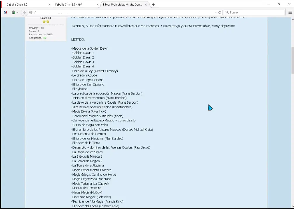Viewport: 294px width, 209px height.
Task: Minimize the browser window
Action: [269, 4]
